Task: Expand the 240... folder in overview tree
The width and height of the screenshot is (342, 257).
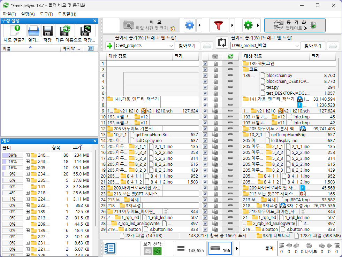Action: click(28, 155)
